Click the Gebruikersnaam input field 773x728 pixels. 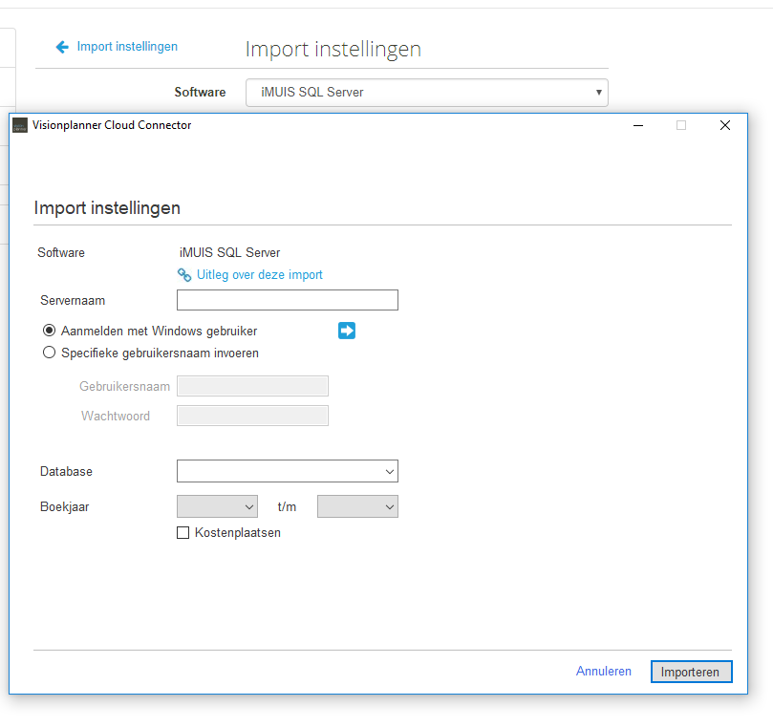point(252,386)
